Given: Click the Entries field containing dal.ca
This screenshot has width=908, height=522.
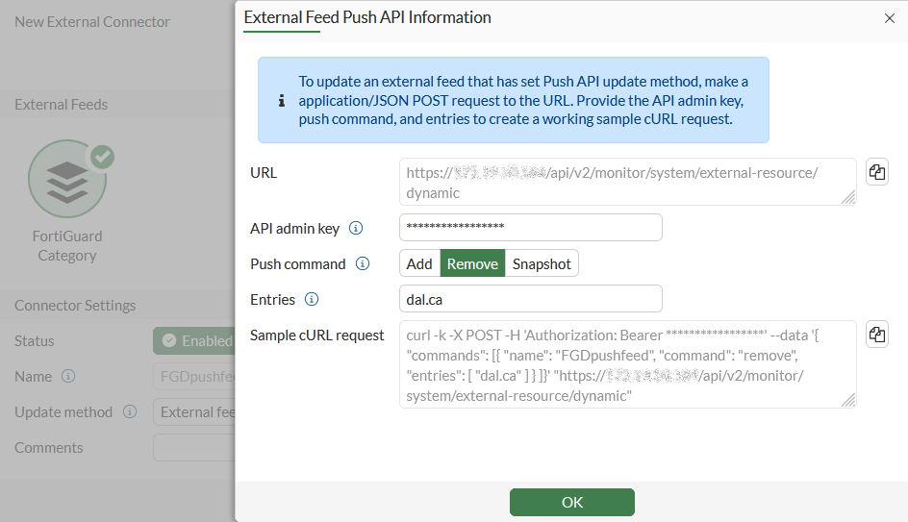Looking at the screenshot, I should [x=530, y=299].
